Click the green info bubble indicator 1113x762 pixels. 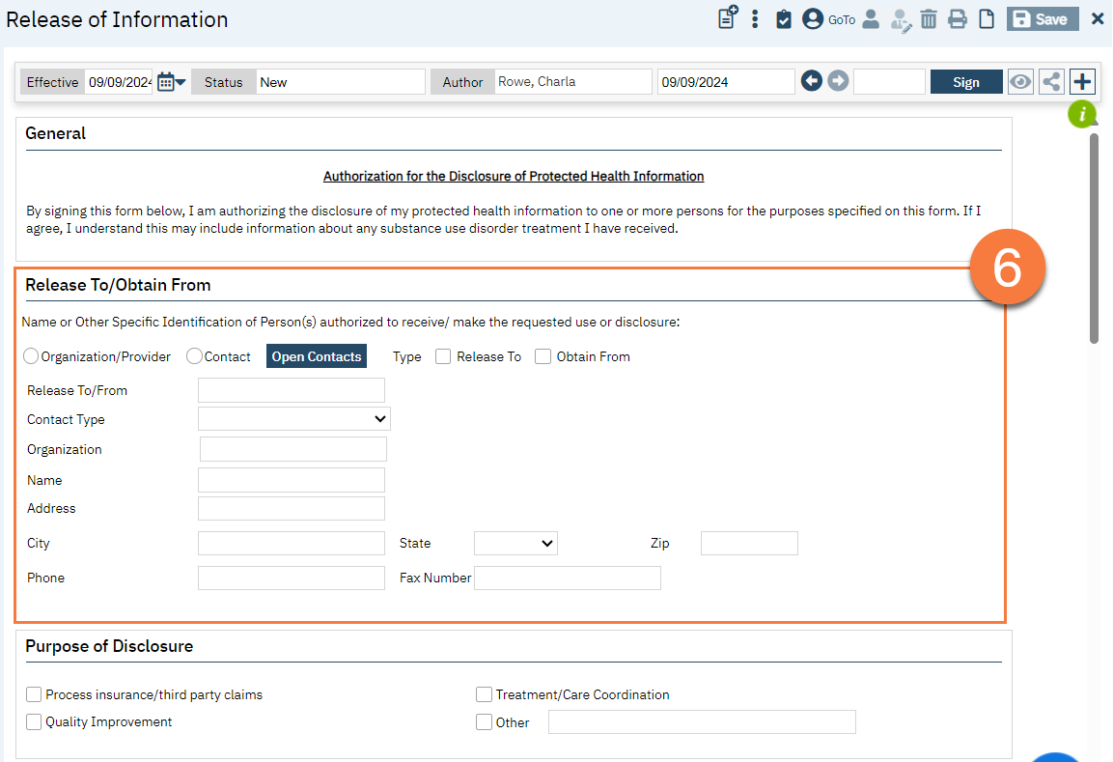pos(1083,114)
